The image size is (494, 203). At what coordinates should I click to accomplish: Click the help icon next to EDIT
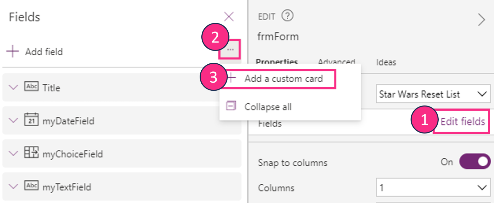[x=287, y=16]
